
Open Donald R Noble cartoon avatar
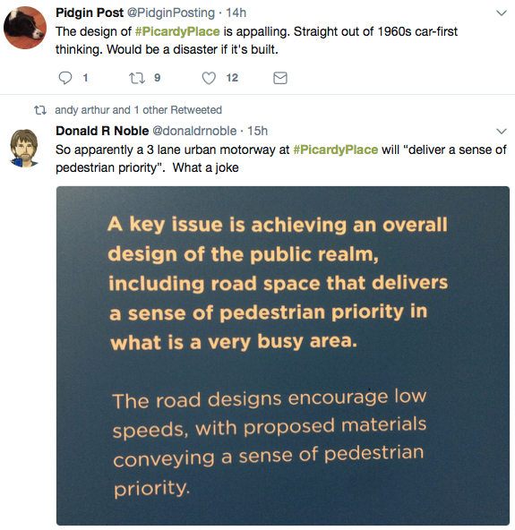[24, 148]
